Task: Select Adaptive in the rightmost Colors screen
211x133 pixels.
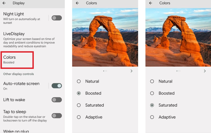Action: 178,117
